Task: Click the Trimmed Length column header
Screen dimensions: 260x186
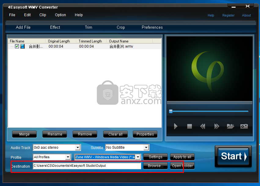Action: (92, 41)
